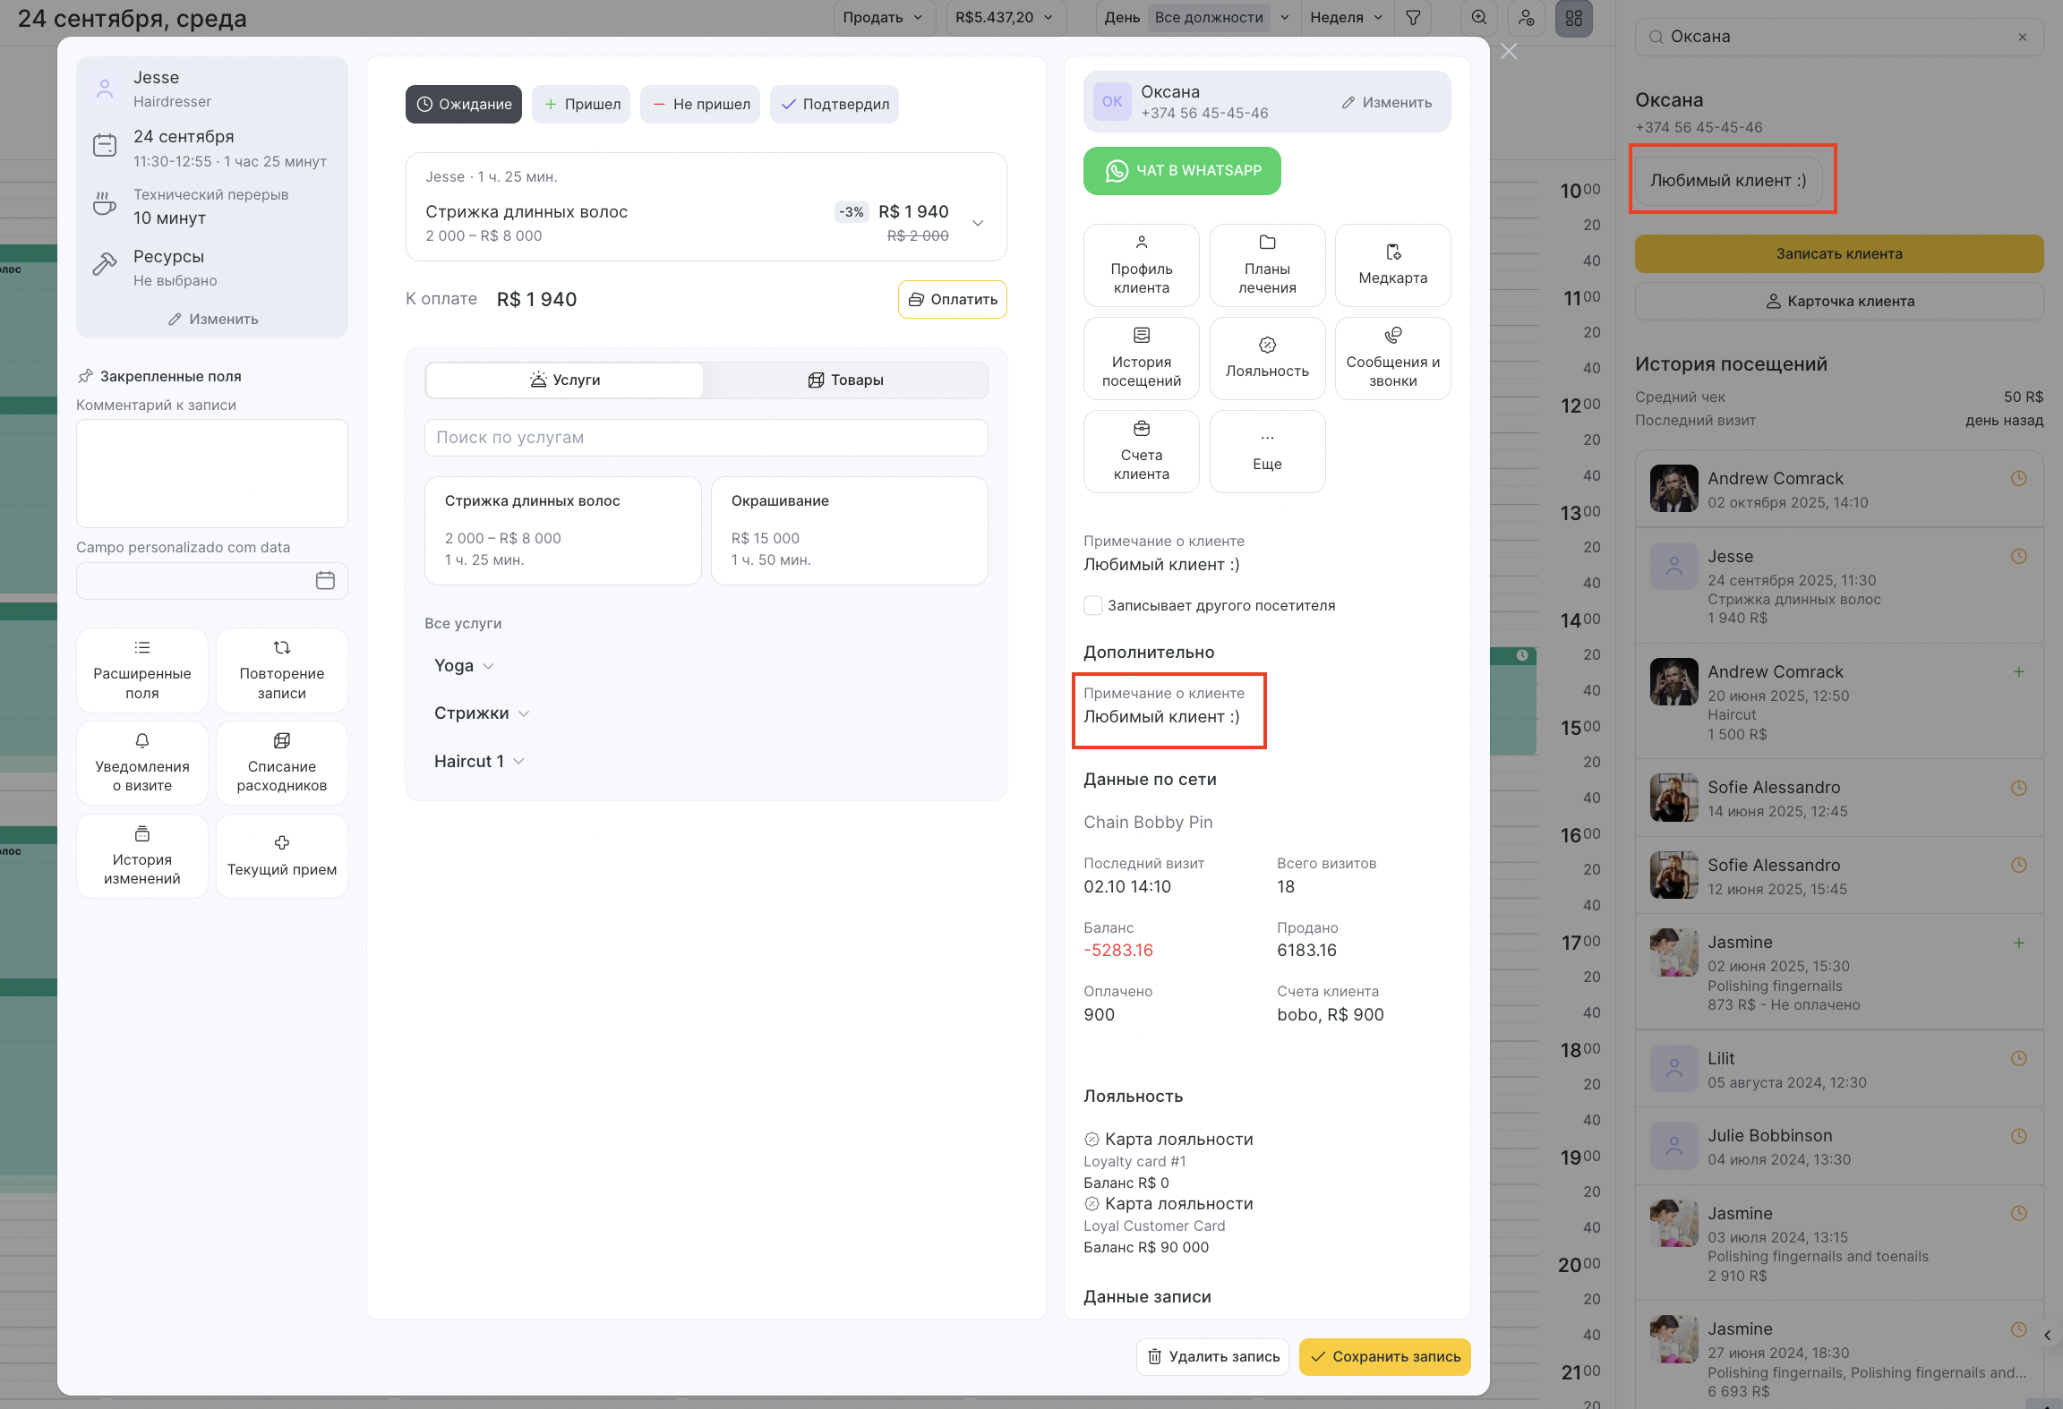Open История изменений tile
2063x1409 pixels.
click(x=142, y=857)
